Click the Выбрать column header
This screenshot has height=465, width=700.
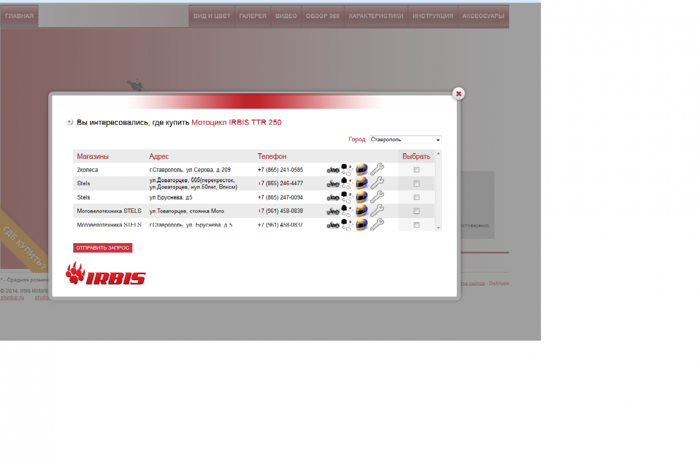(416, 156)
